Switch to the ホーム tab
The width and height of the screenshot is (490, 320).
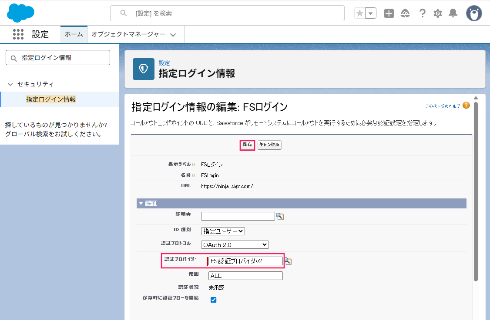[x=74, y=34]
